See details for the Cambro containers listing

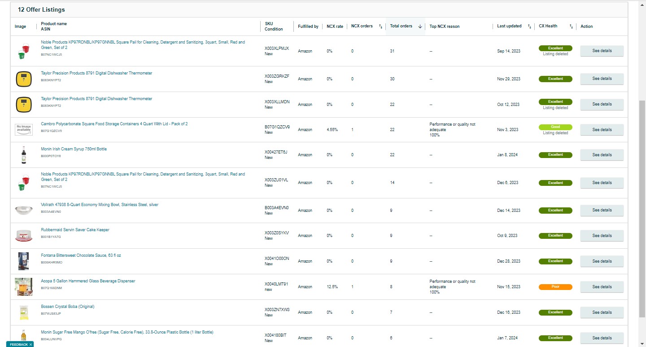click(602, 130)
